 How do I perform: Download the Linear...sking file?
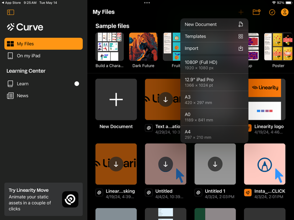[x=116, y=164]
